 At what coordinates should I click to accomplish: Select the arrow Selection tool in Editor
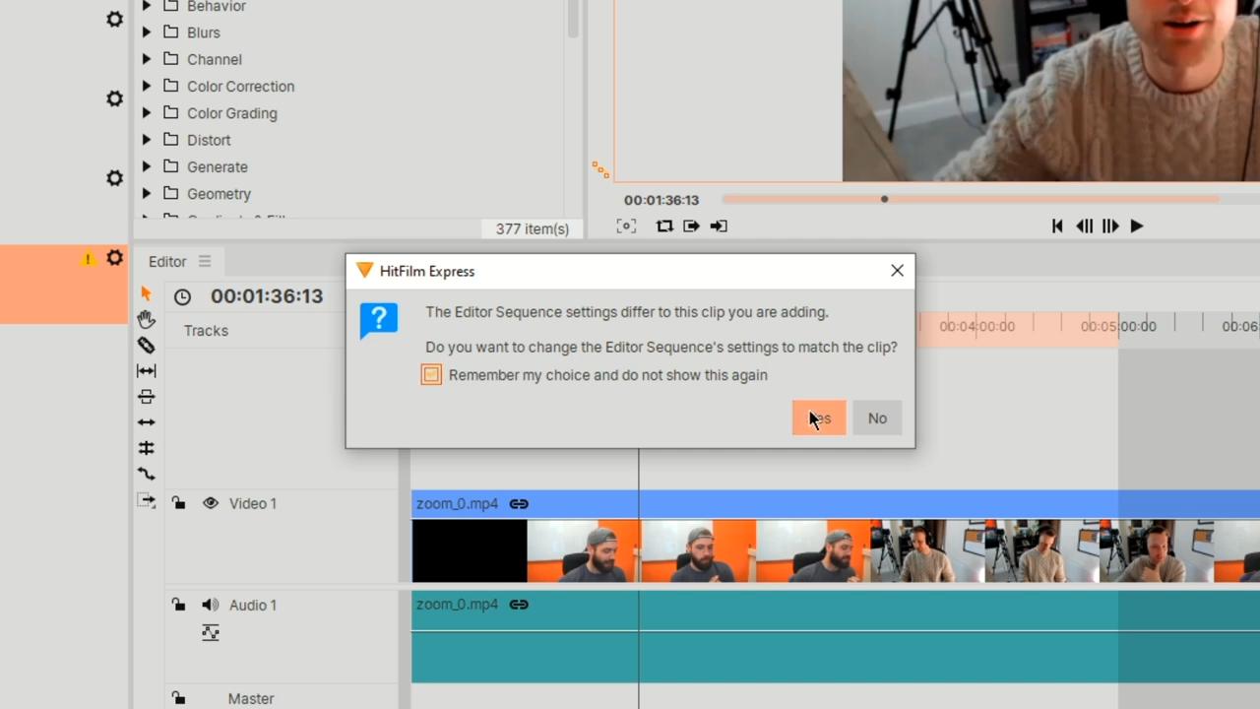point(146,293)
